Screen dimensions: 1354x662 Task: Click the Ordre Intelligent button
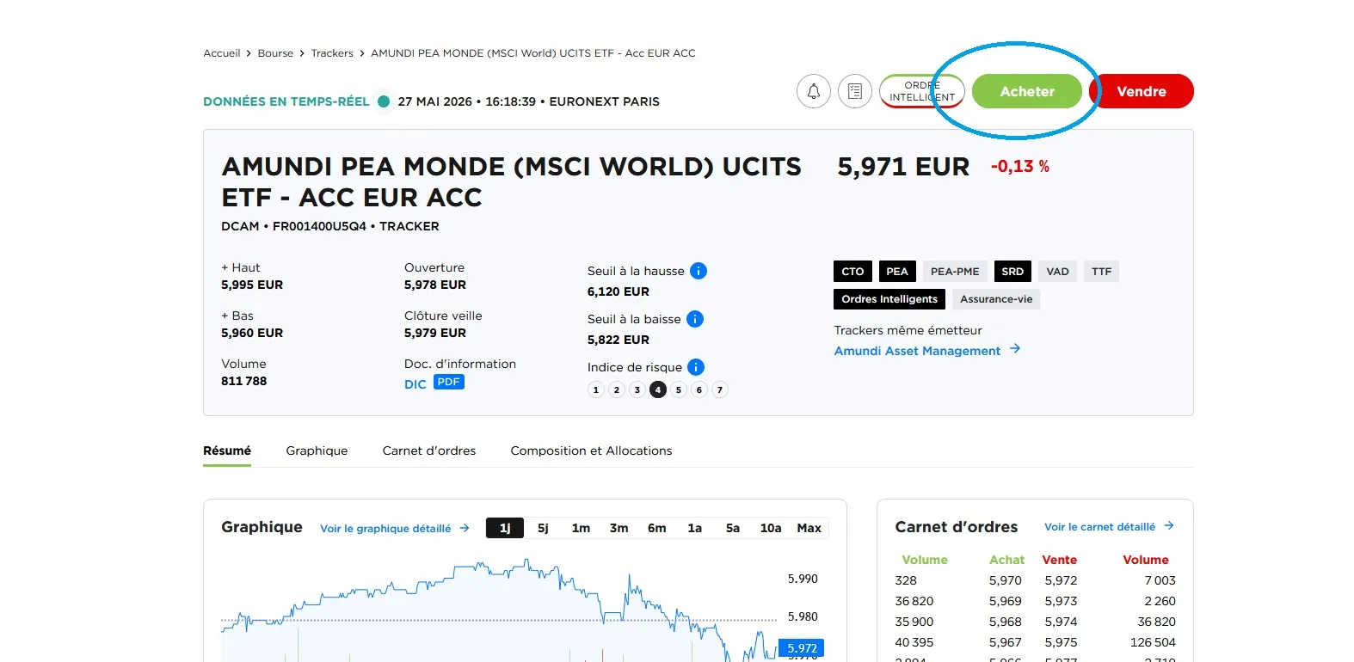coord(922,91)
